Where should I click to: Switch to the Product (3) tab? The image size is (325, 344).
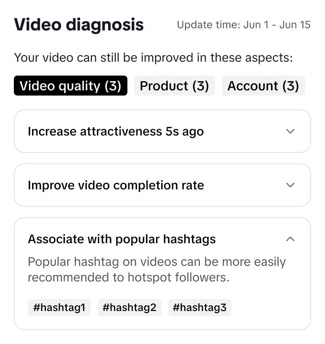[174, 86]
